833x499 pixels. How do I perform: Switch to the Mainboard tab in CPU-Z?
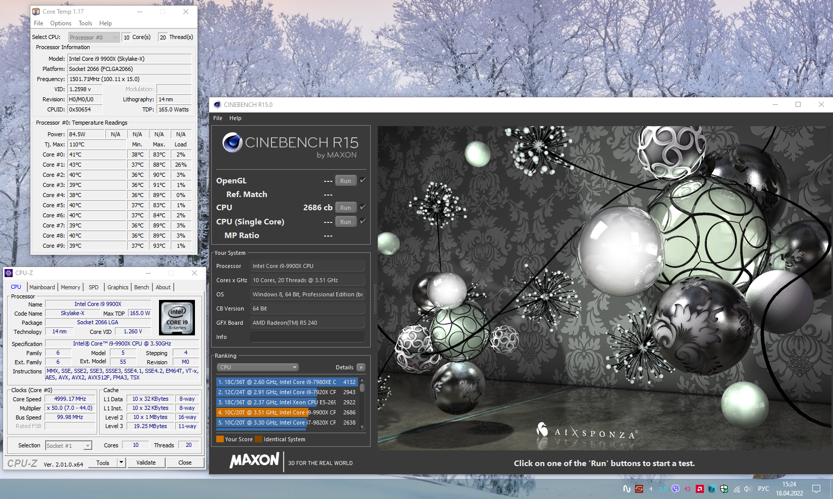(x=42, y=287)
